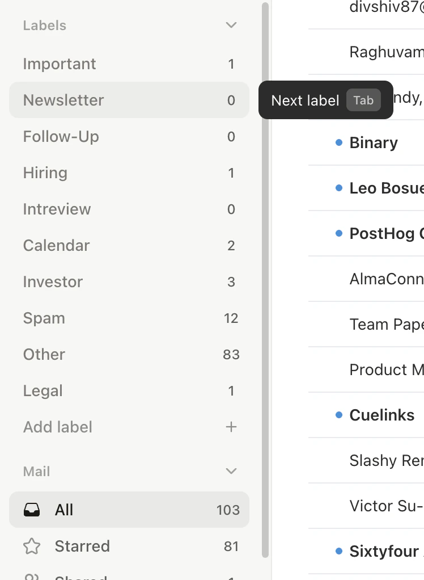Click the plus icon to add a label
The image size is (424, 580).
coord(231,427)
